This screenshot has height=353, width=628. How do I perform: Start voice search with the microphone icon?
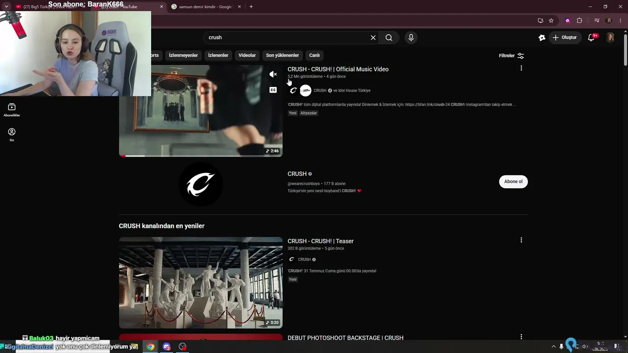point(411,38)
